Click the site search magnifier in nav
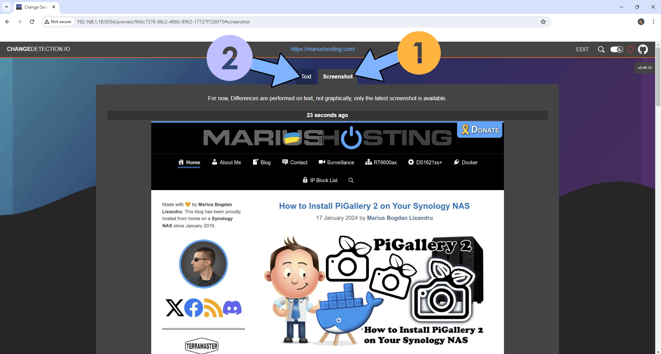The height and width of the screenshot is (354, 661). [x=351, y=180]
